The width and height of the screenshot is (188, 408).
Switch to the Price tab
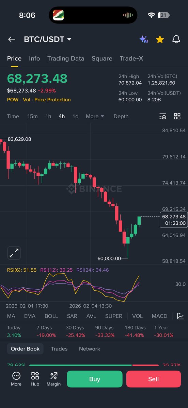tap(14, 58)
